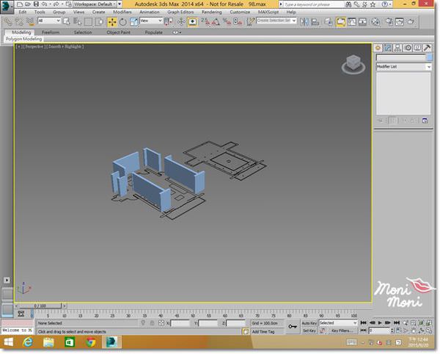Click the Set Key key icon

point(293,326)
